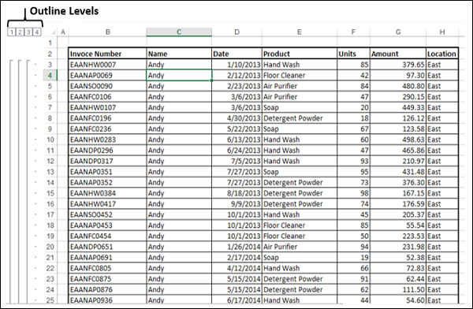Select cell with invoice EAANSO0452
Viewport: 473px width, 309px height.
[x=108, y=214]
